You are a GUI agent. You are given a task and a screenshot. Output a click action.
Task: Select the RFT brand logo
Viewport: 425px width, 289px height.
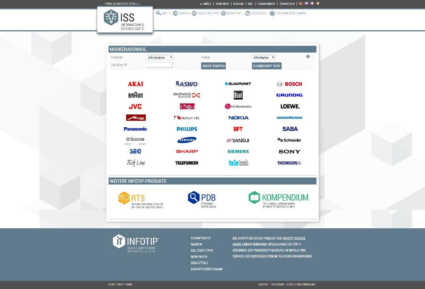(238, 129)
